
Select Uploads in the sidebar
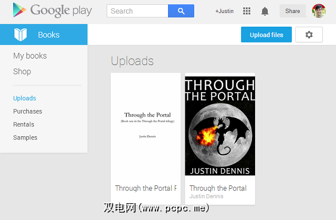25,98
